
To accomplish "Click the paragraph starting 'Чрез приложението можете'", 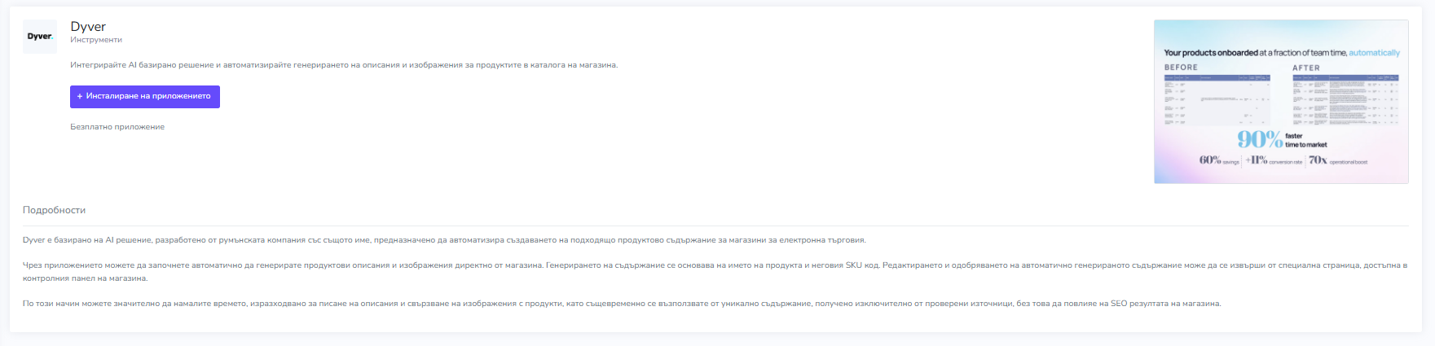I will coord(715,272).
